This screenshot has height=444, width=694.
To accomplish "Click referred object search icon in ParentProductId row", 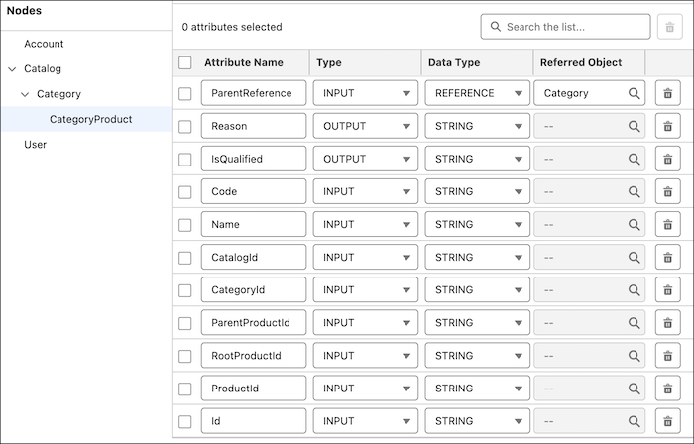I will pyautogui.click(x=634, y=322).
